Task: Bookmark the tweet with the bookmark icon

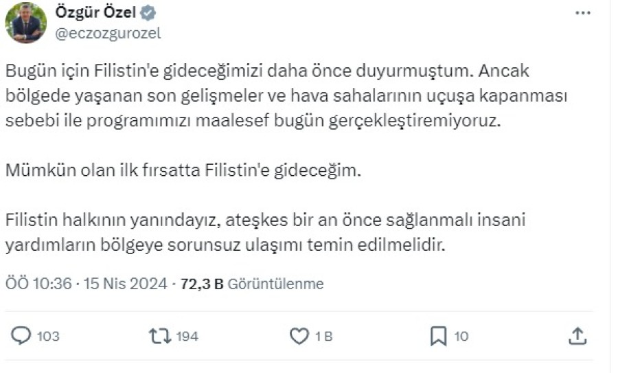Action: (x=438, y=336)
